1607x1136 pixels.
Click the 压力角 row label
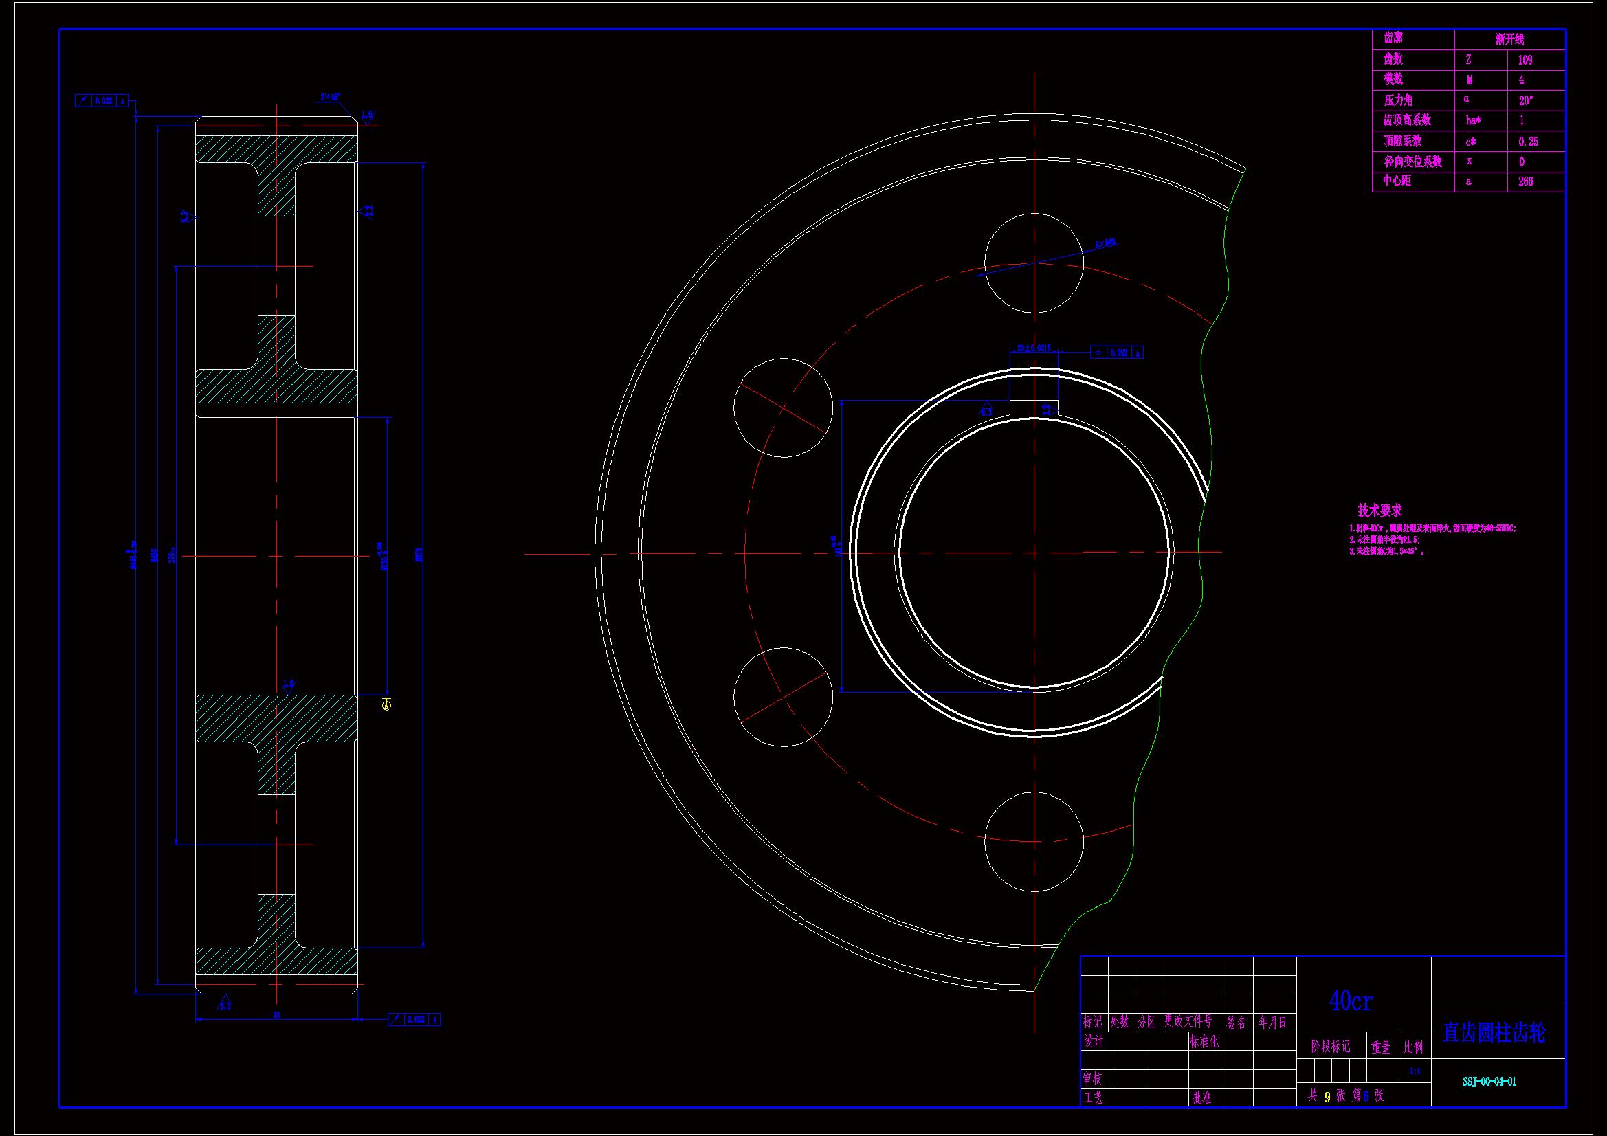(1398, 100)
